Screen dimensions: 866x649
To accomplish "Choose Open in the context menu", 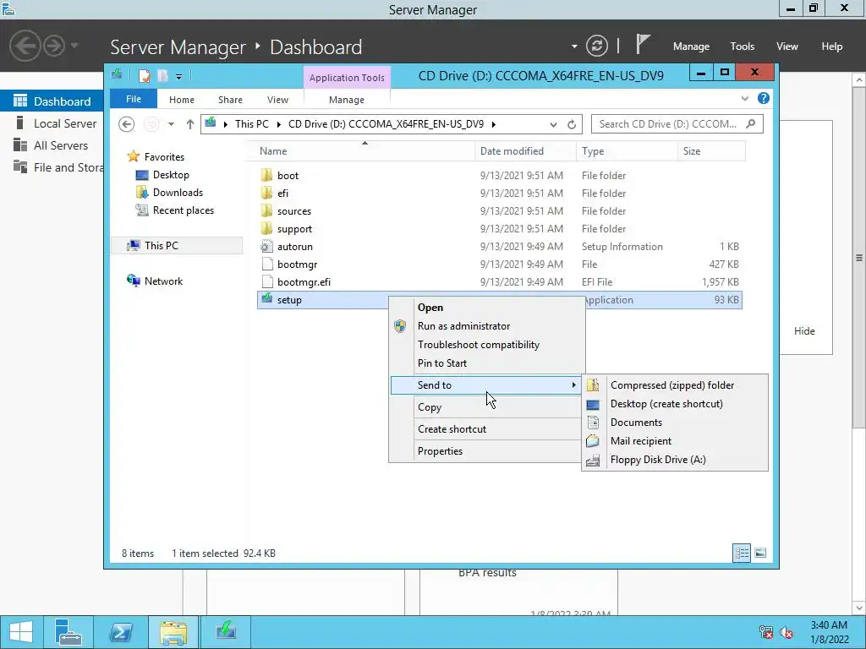I will pyautogui.click(x=430, y=308).
